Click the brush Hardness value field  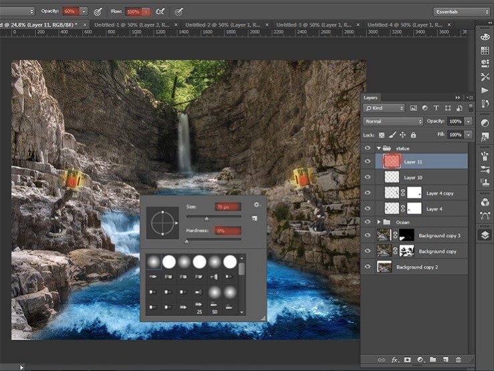[227, 231]
